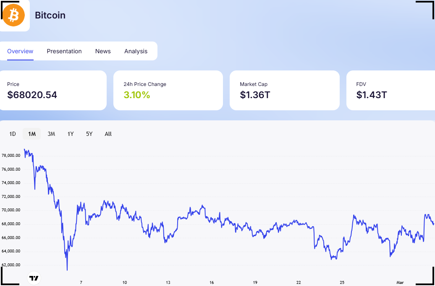435x286 pixels.
Task: Select the Analysis tab
Action: (136, 51)
